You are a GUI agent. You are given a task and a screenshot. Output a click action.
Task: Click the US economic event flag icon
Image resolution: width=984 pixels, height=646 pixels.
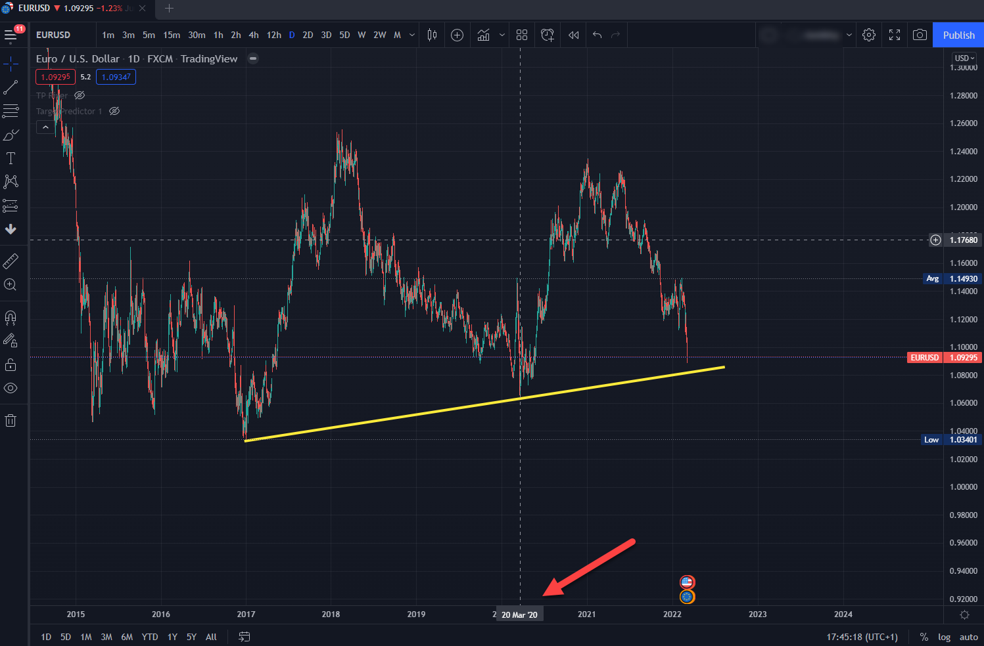tap(687, 582)
